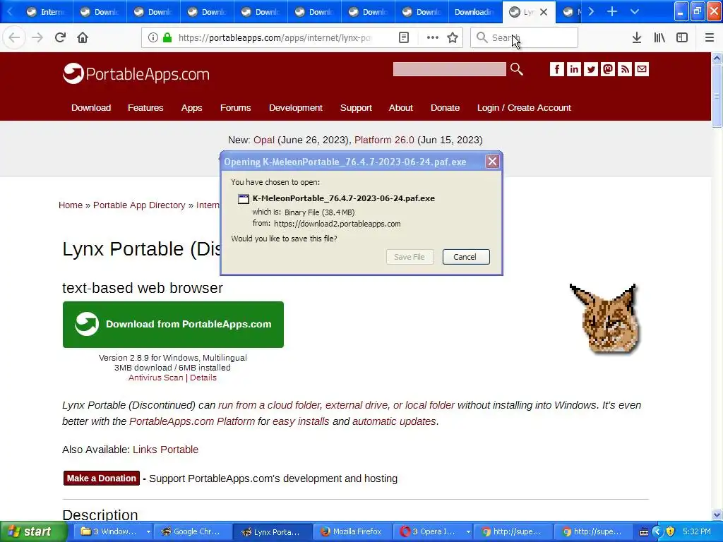The height and width of the screenshot is (542, 723).
Task: Click Cancel in the download dialog
Action: coord(466,257)
